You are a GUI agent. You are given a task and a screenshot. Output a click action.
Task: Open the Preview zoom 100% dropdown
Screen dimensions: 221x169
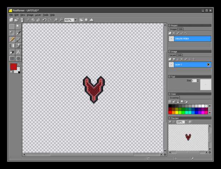pos(186,122)
